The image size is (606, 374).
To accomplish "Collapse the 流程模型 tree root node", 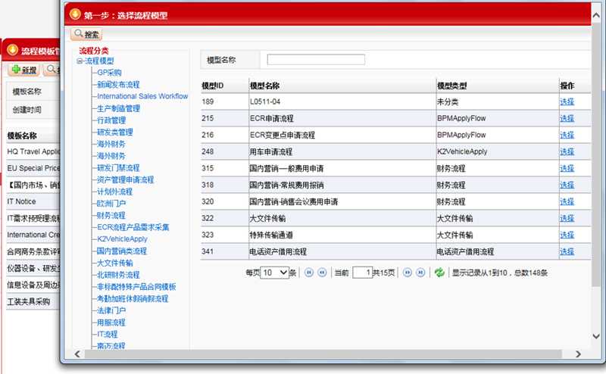I will tap(80, 61).
